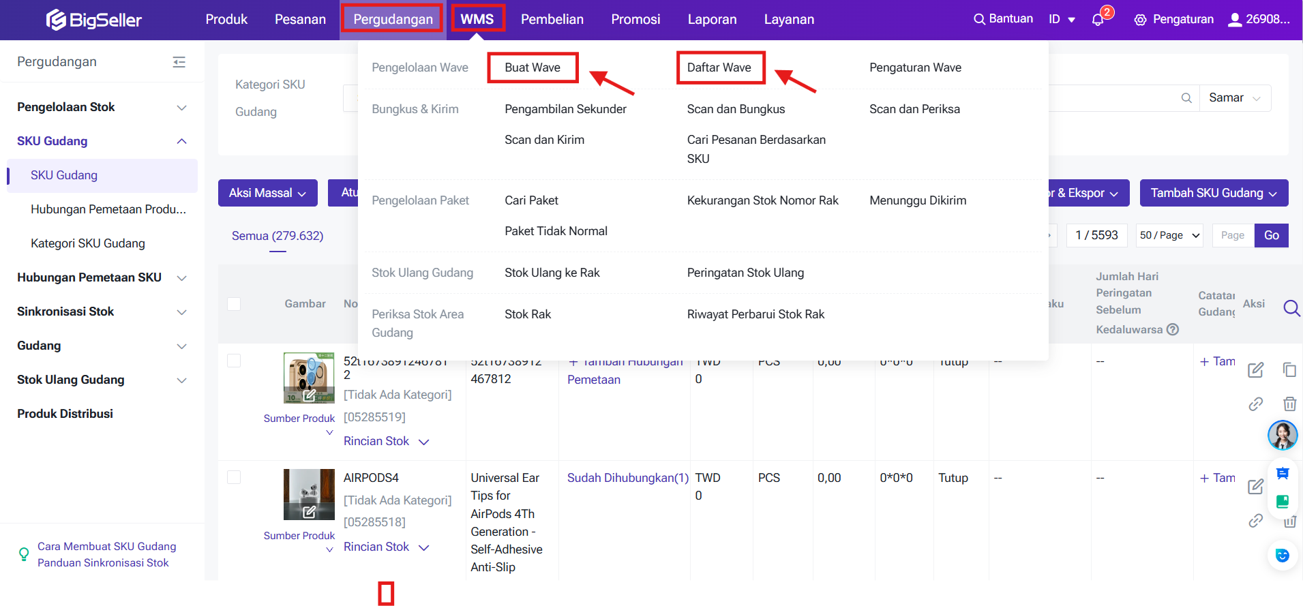Screen dimensions: 1303x606
Task: Select Peringatan Stok Ulang menu item
Action: click(x=745, y=273)
